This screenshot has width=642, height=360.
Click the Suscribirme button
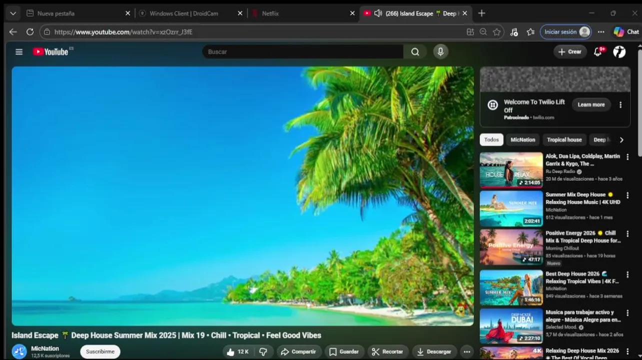(100, 351)
